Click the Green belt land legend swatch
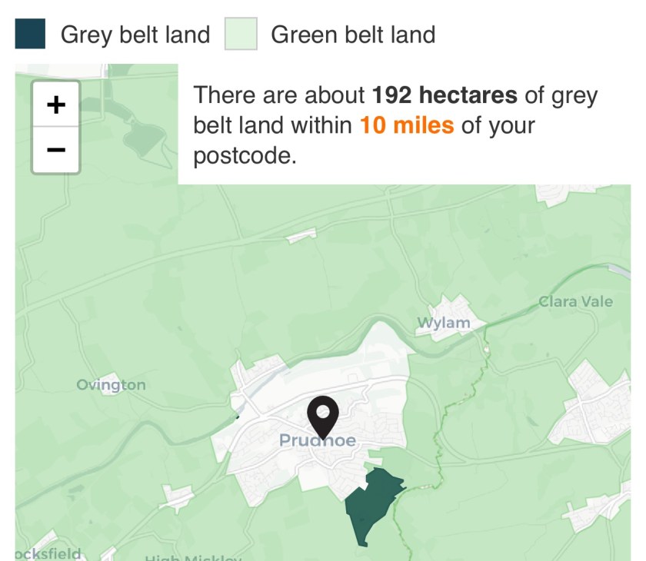Image resolution: width=646 pixels, height=561 pixels. pyautogui.click(x=240, y=35)
